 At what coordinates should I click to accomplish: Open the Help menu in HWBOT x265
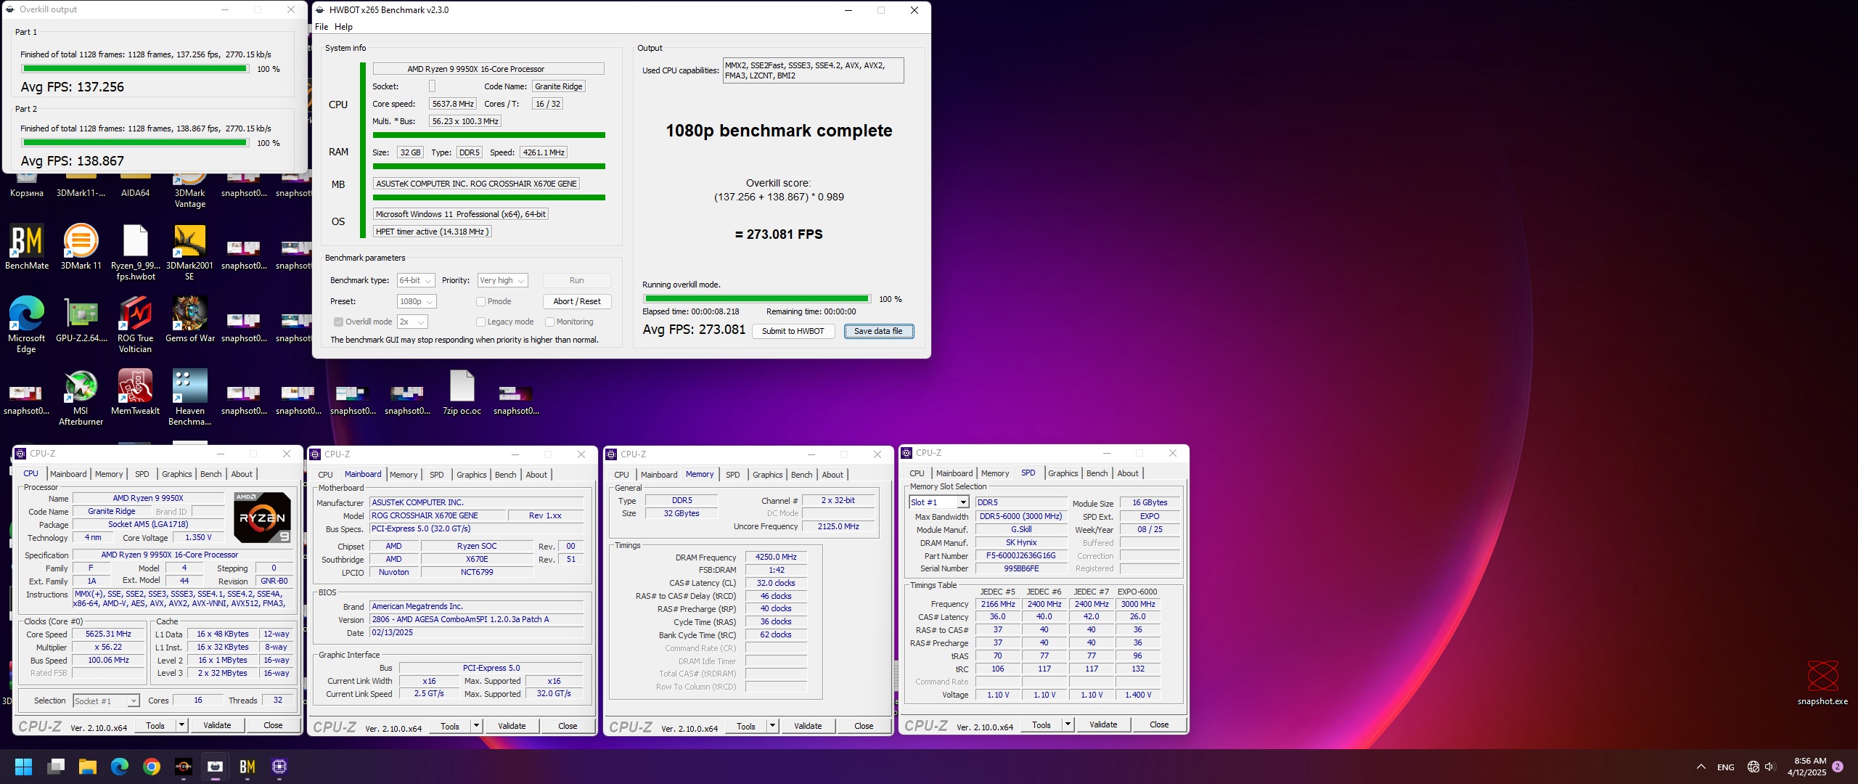(343, 27)
